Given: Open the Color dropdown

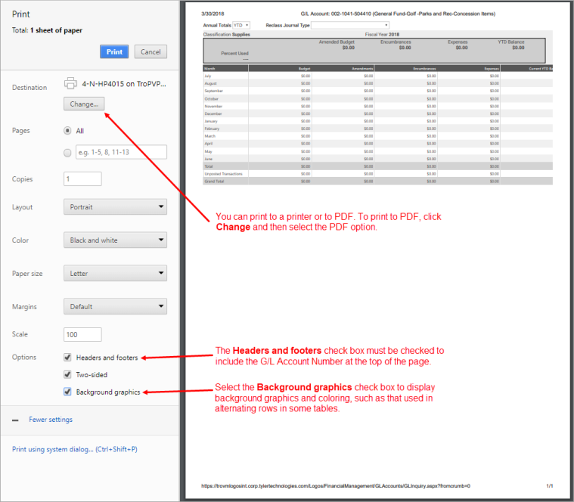Looking at the screenshot, I should [115, 240].
